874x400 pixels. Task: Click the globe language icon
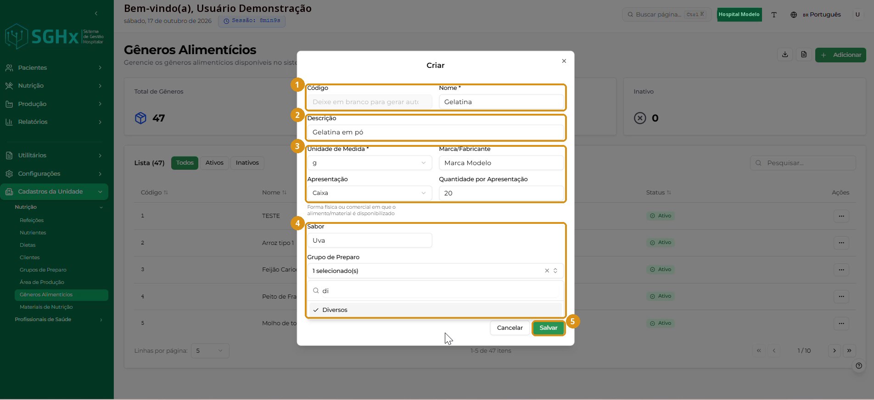point(794,15)
